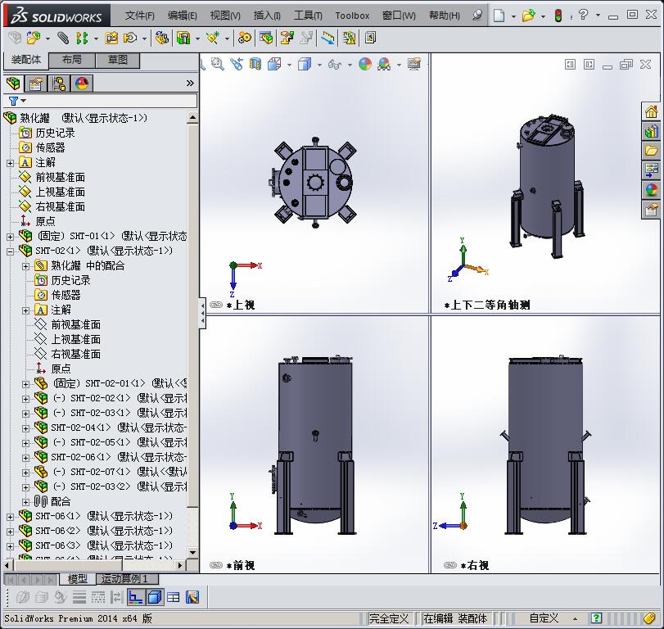Open the PropertyManager panel tab
664x629 pixels.
coord(35,84)
